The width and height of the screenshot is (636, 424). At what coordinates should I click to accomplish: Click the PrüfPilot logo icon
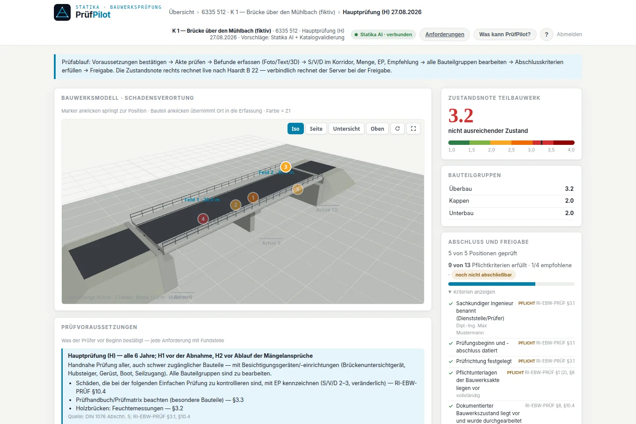pos(62,12)
